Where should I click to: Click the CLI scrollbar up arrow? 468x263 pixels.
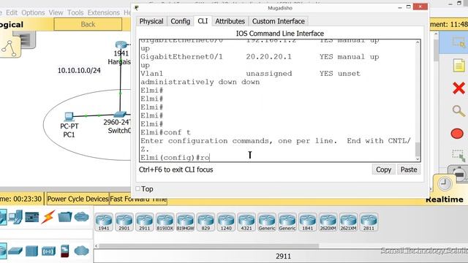[418, 42]
